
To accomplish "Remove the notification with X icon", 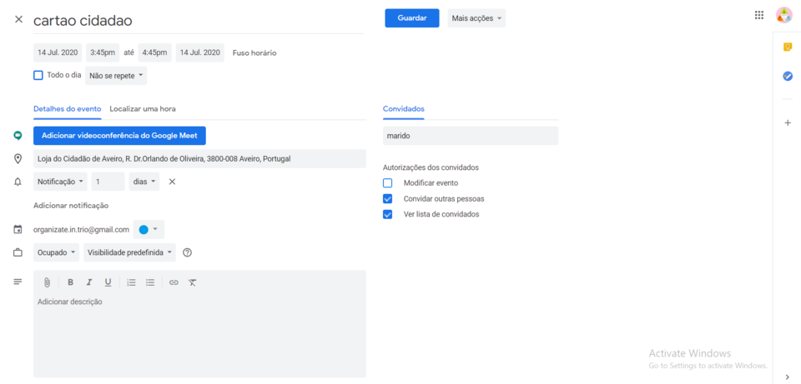I will pos(172,182).
